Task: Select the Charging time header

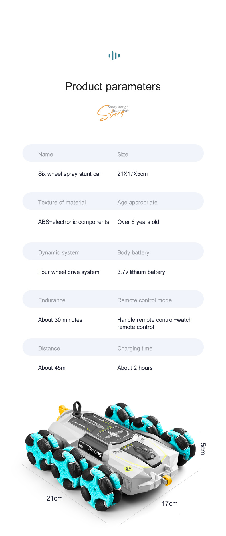Action: coord(135,348)
